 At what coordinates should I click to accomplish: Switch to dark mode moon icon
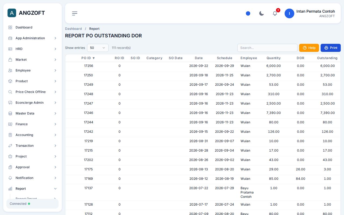coord(261,13)
